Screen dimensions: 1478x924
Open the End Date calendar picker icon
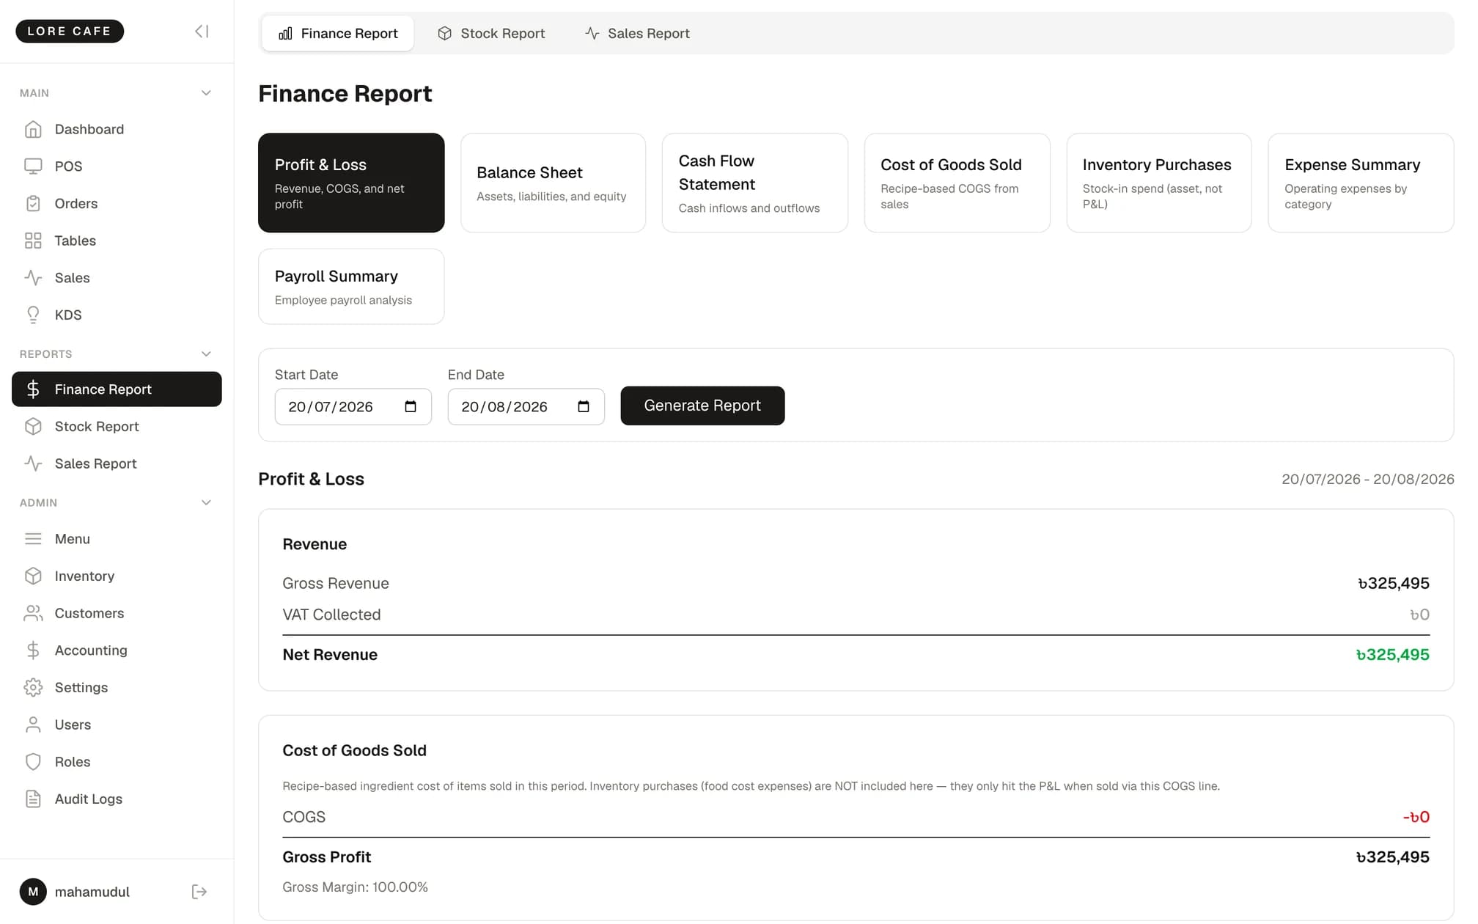pos(584,406)
